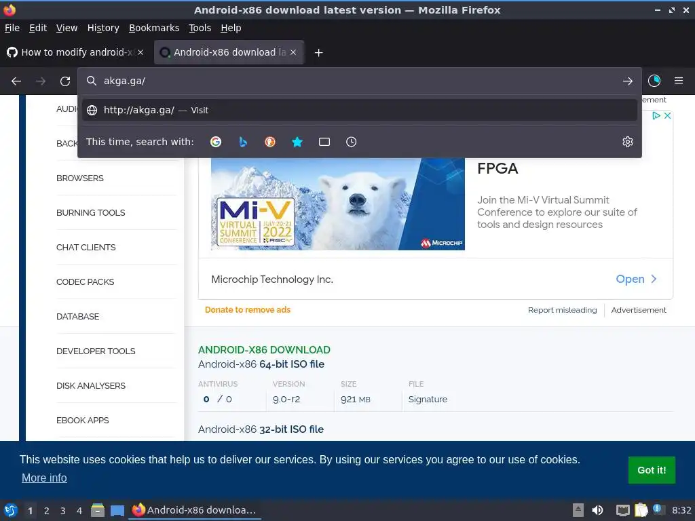Open the More info cookie link
695x521 pixels.
click(44, 478)
